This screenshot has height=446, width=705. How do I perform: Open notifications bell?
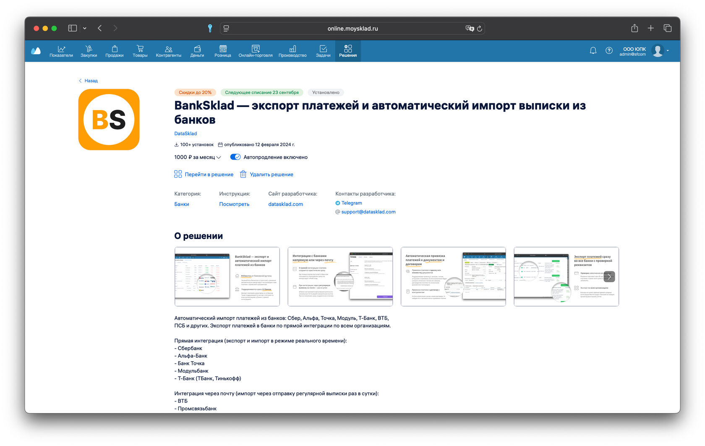click(x=593, y=51)
